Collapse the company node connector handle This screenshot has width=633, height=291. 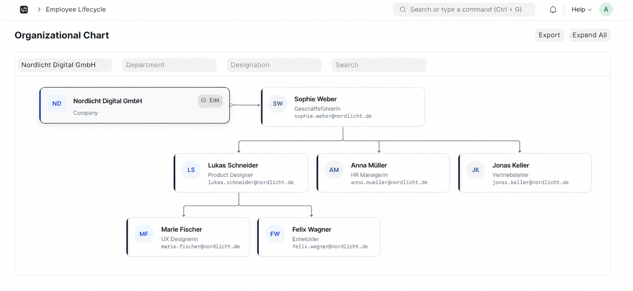point(231,105)
